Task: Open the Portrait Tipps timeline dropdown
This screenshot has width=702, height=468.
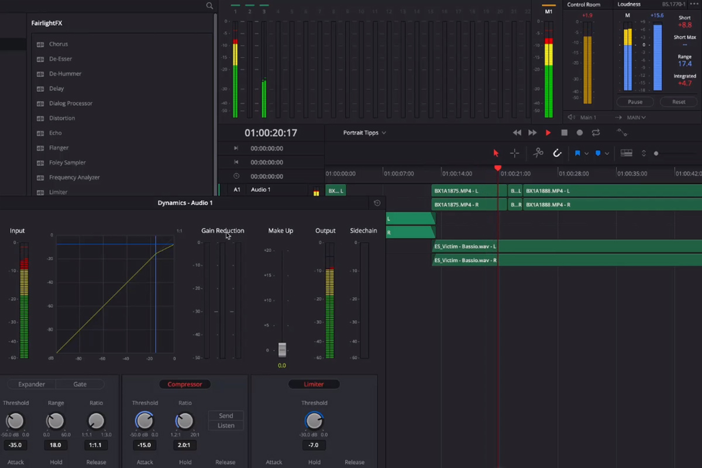Action: (x=364, y=133)
